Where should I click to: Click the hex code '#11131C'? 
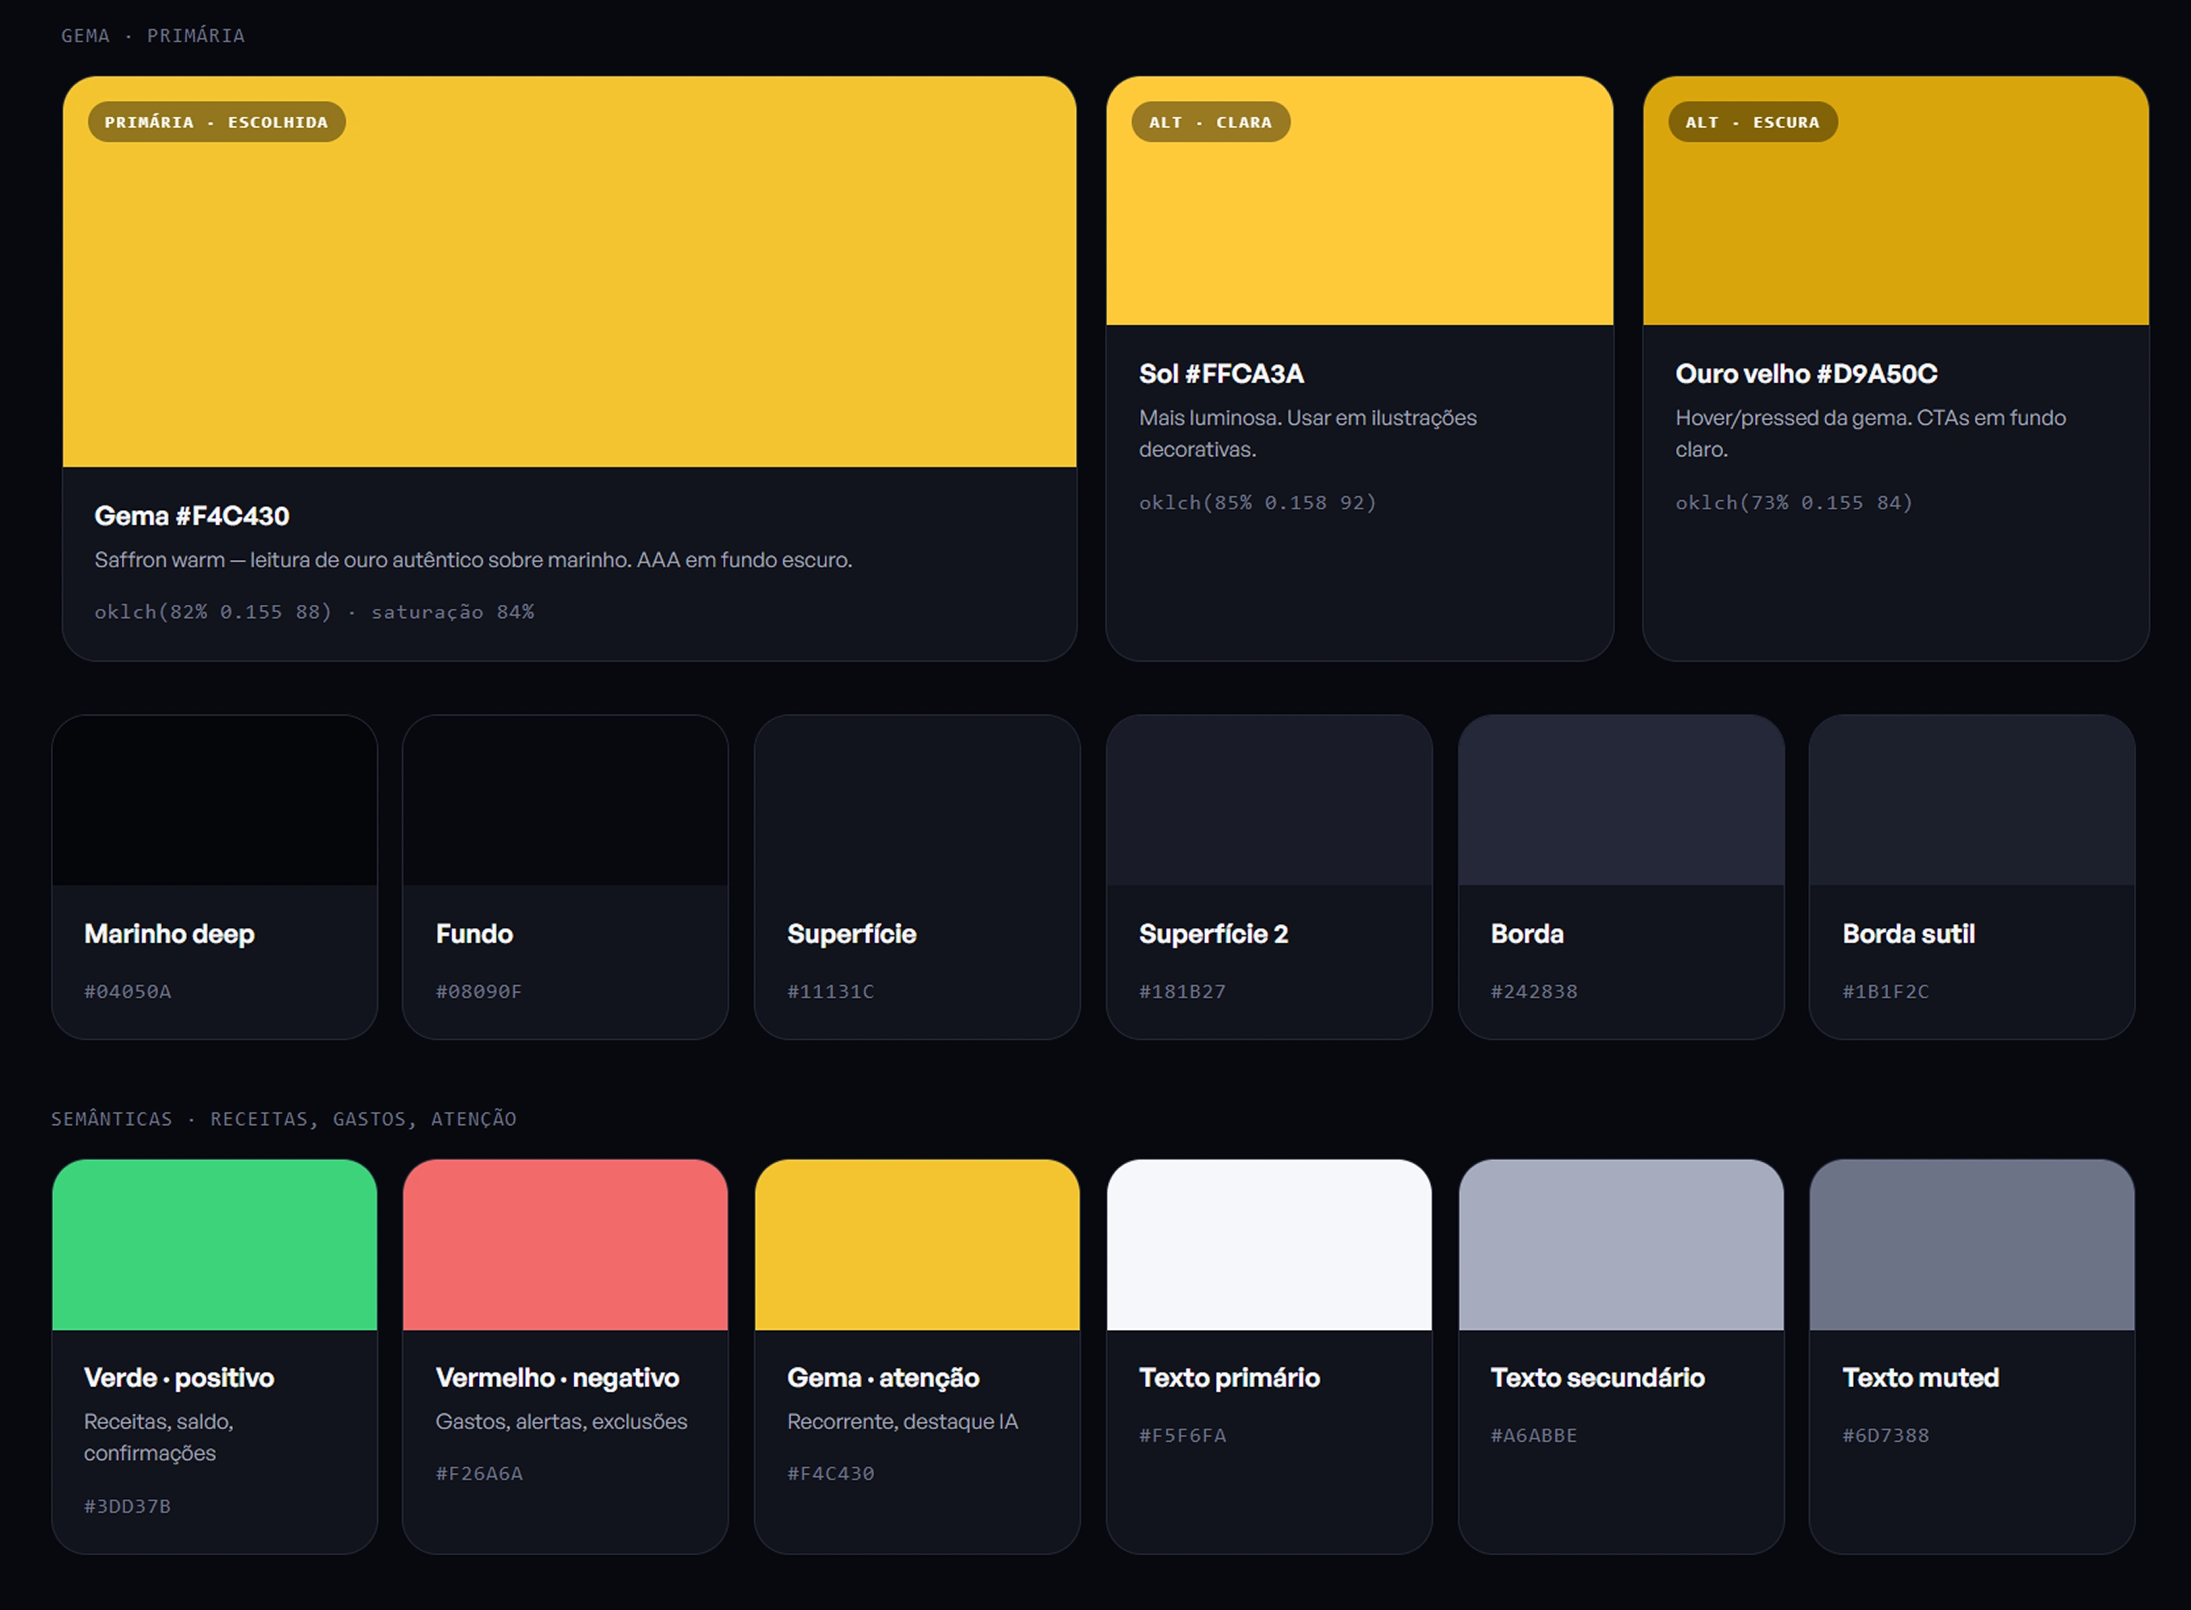[x=830, y=992]
